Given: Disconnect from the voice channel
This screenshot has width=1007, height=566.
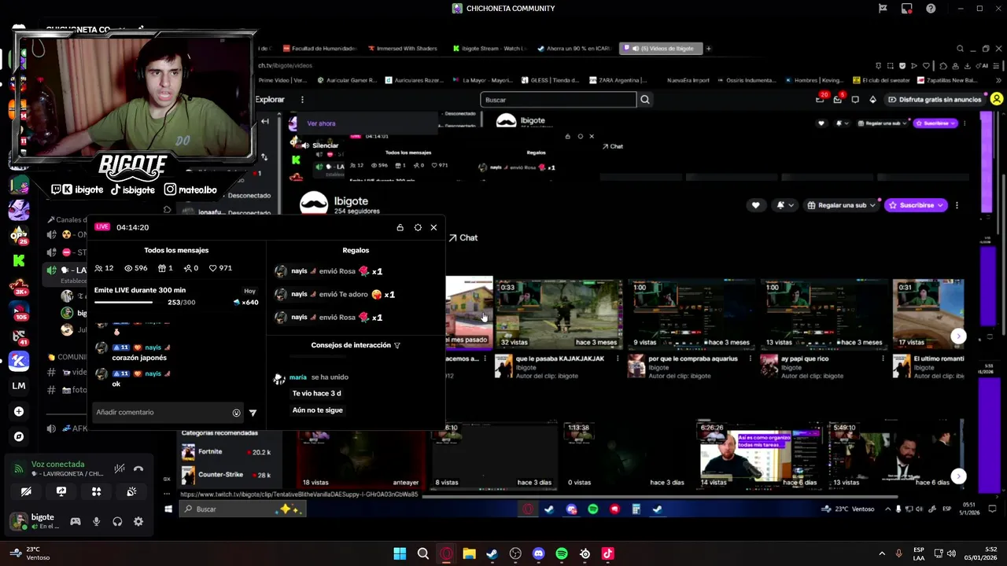Looking at the screenshot, I should click(138, 469).
